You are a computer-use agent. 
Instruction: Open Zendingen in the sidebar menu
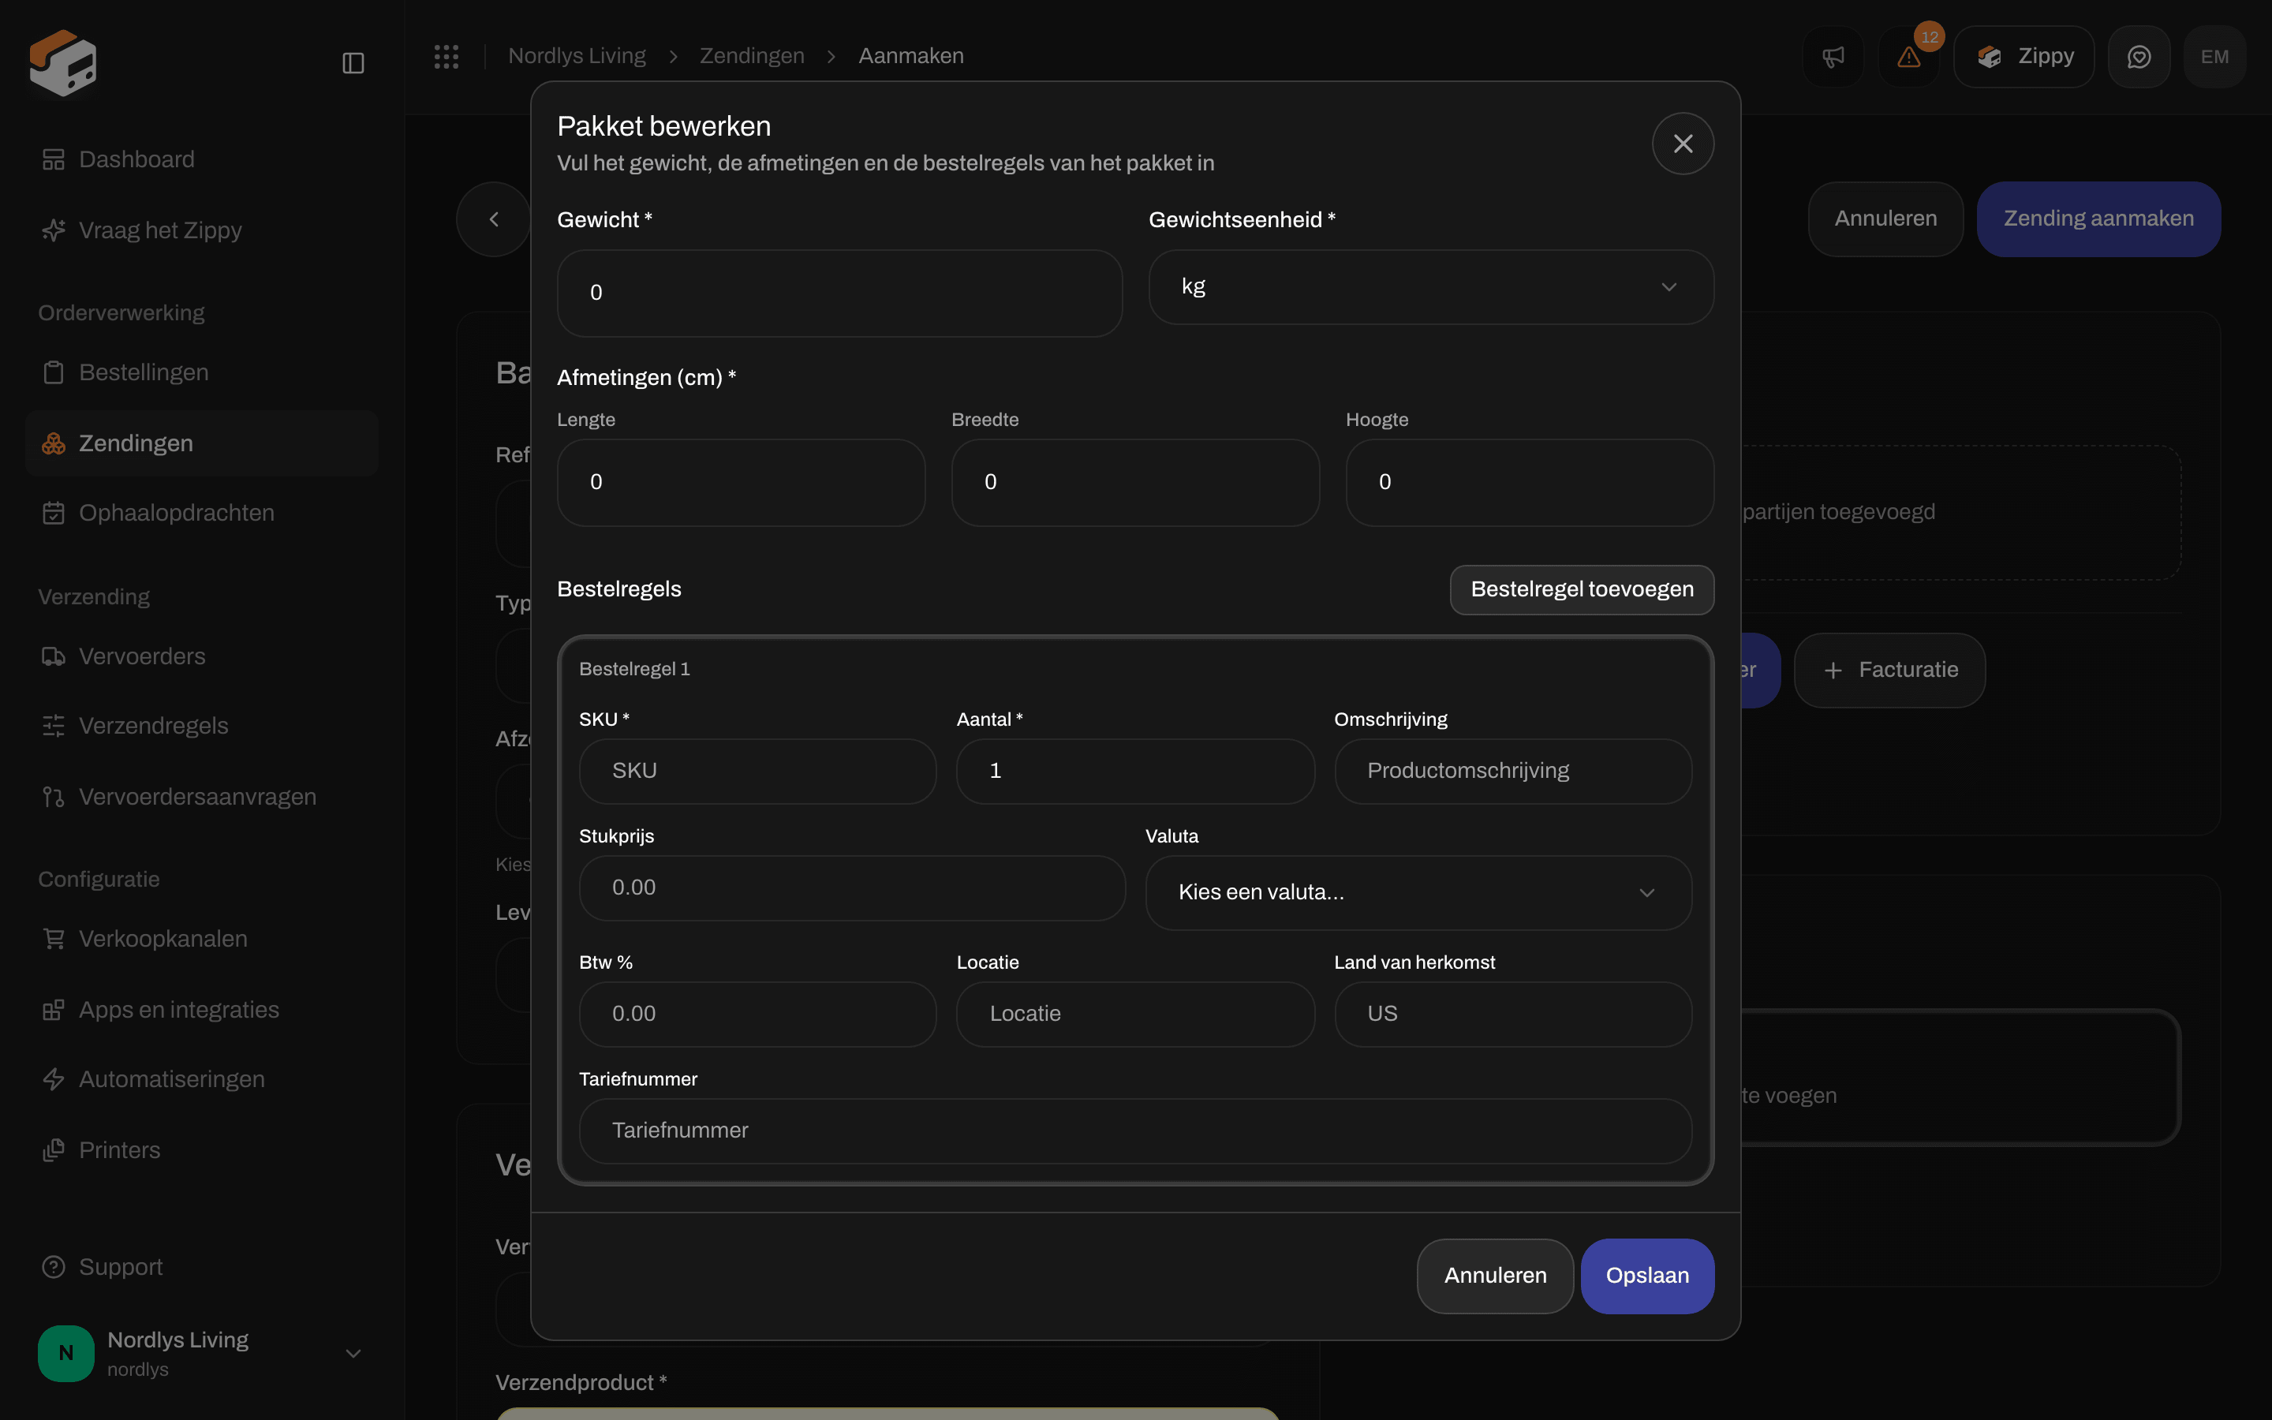pos(202,443)
